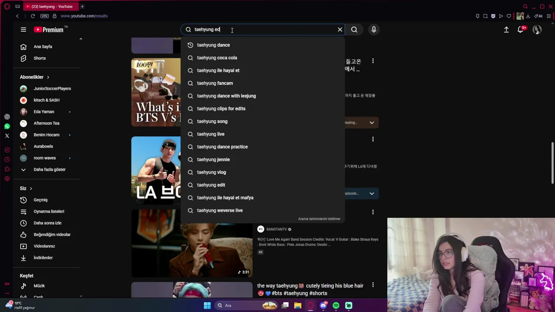This screenshot has width=555, height=312.
Task: Open Discord from the Windows taskbar
Action: 323,305
